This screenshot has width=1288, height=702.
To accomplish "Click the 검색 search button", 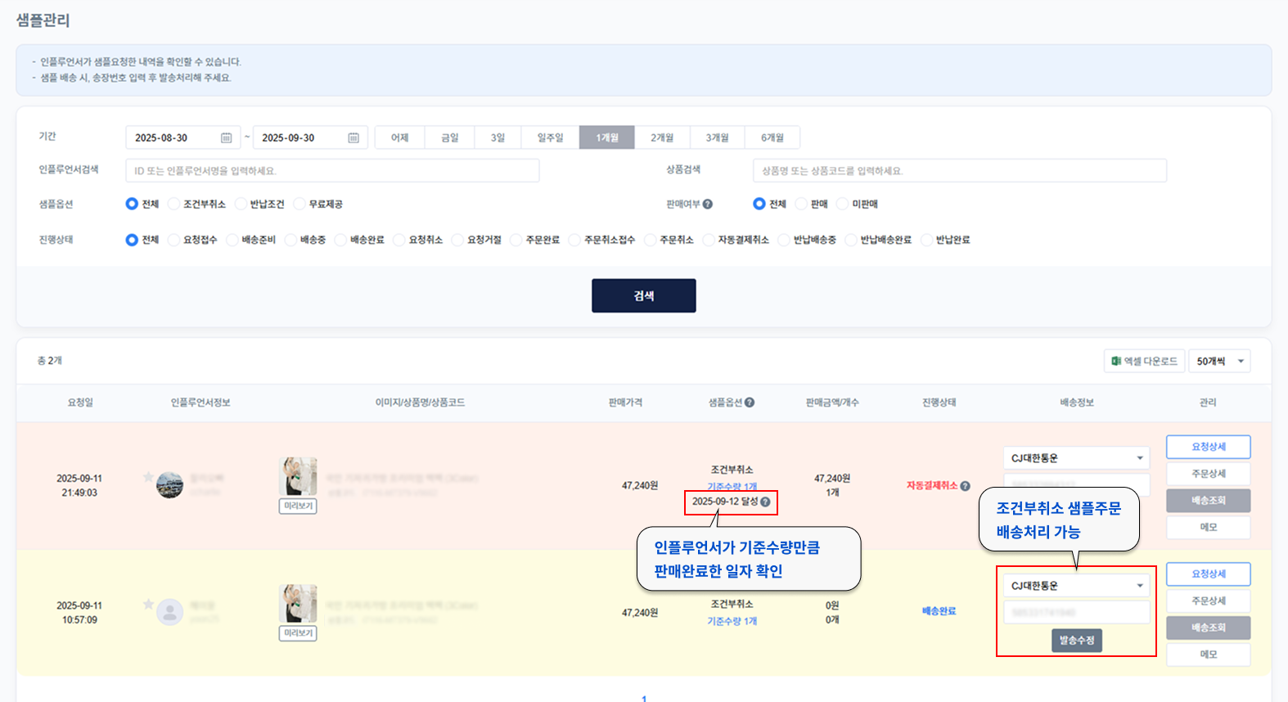I will [643, 296].
